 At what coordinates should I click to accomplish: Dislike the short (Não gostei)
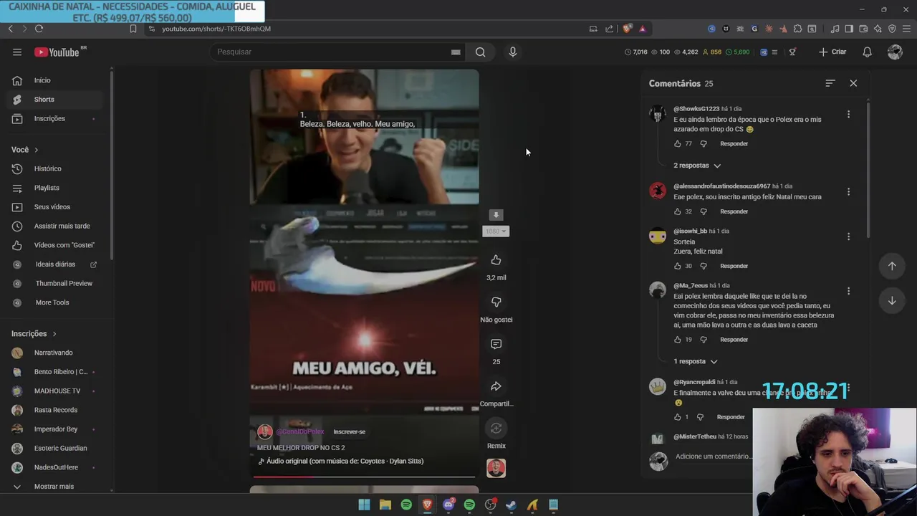pyautogui.click(x=496, y=302)
